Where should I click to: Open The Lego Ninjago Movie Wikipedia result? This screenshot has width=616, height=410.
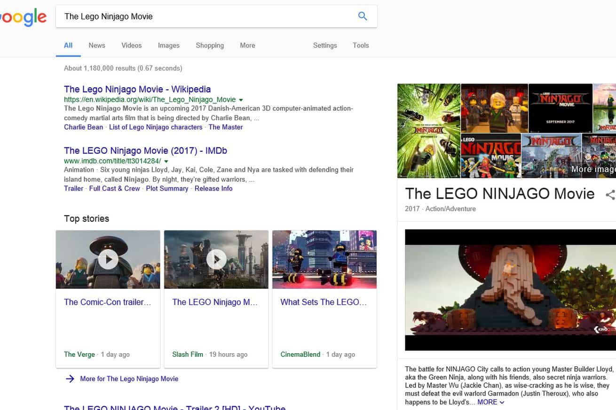137,89
